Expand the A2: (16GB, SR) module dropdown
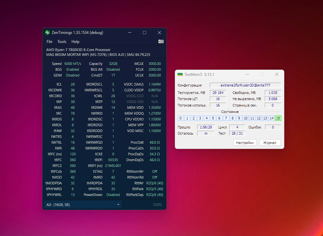This screenshot has height=236, width=323. (82, 205)
